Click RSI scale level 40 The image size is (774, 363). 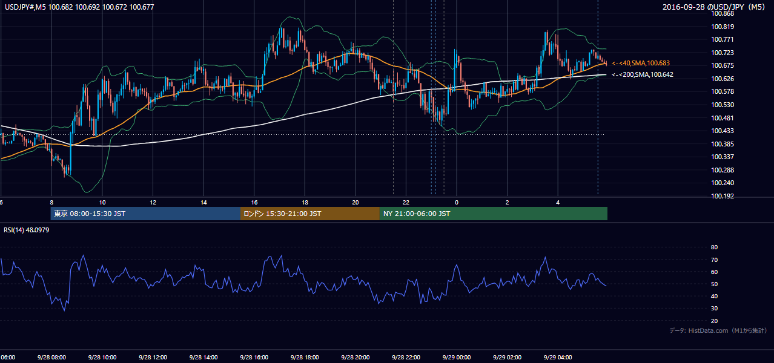(x=714, y=296)
